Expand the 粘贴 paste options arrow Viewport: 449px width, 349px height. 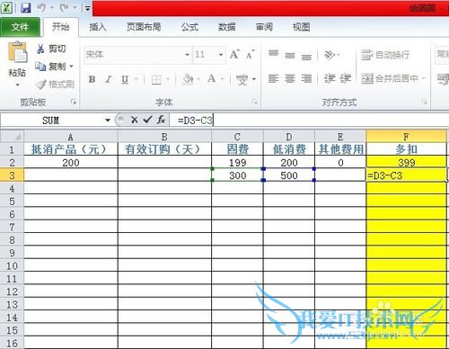17,85
